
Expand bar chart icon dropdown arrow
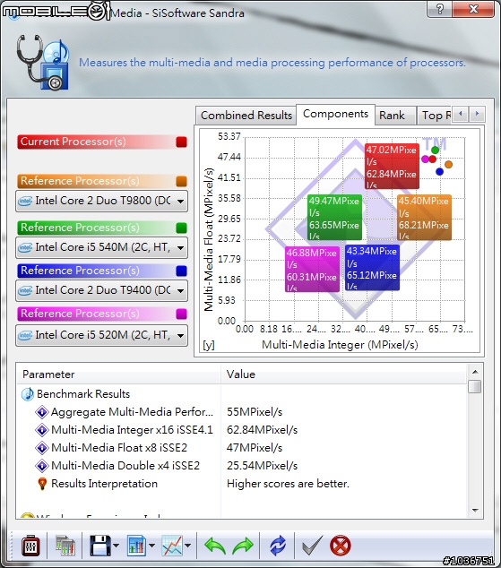pyautogui.click(x=151, y=546)
